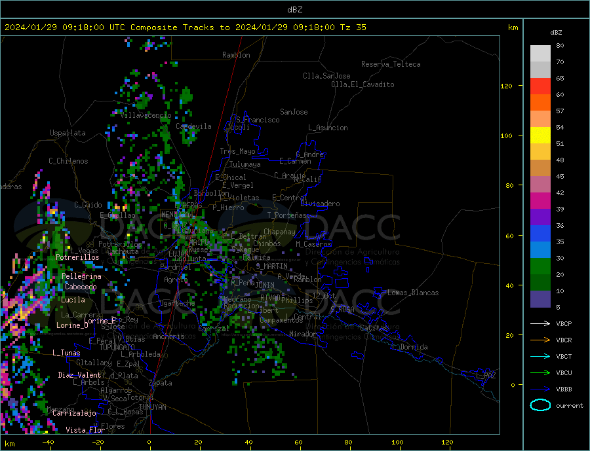Click the composite tracks timestamp header text

pyautogui.click(x=185, y=27)
